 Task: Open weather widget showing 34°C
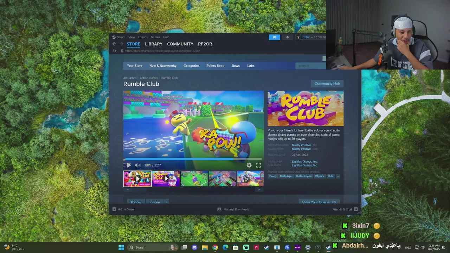[x=14, y=247]
